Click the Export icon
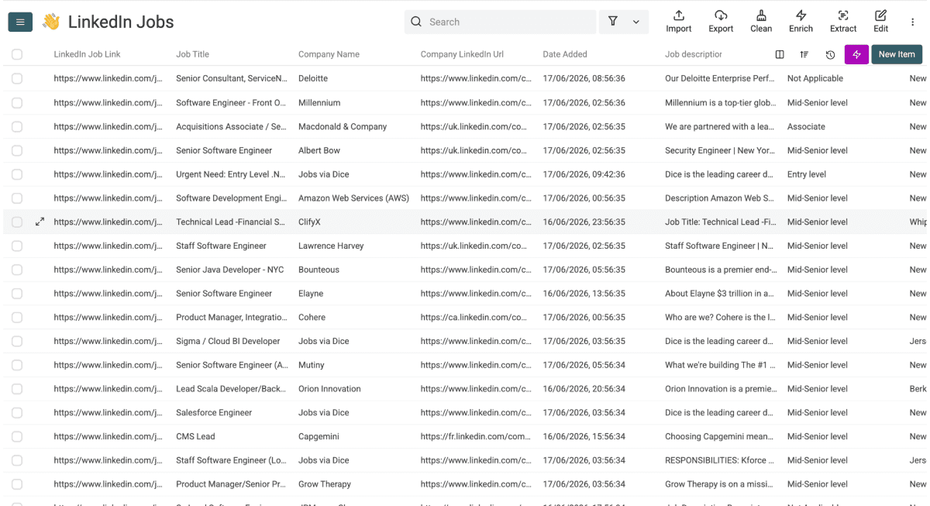The height and width of the screenshot is (506, 930). pyautogui.click(x=721, y=15)
